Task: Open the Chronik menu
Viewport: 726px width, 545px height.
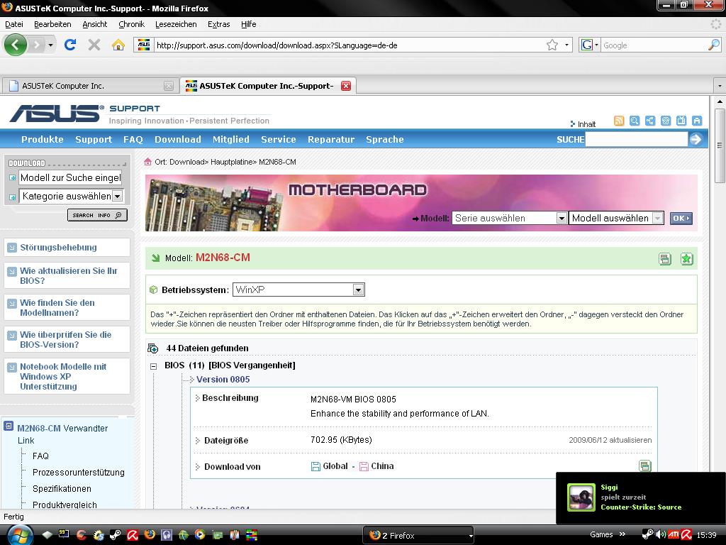Action: click(131, 24)
